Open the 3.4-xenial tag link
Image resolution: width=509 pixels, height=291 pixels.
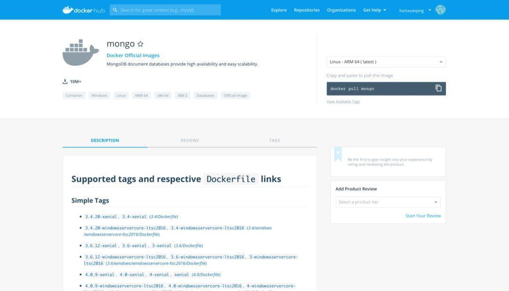click(x=134, y=217)
